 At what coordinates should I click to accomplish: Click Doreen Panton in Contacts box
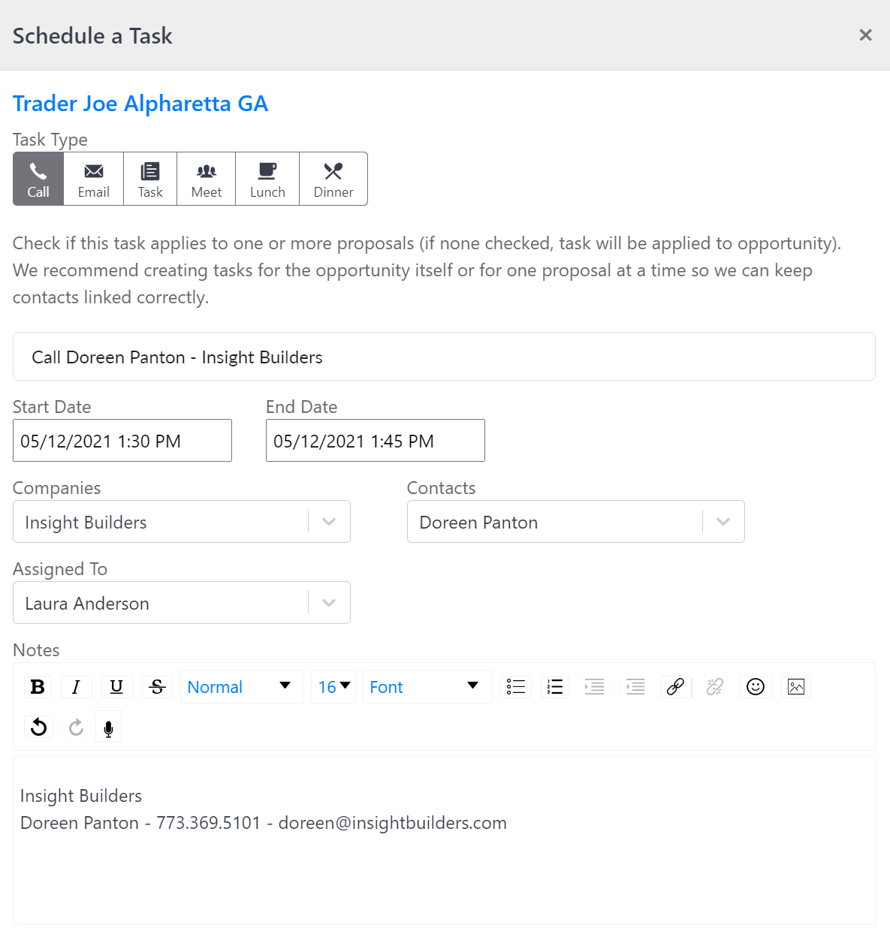pos(478,523)
